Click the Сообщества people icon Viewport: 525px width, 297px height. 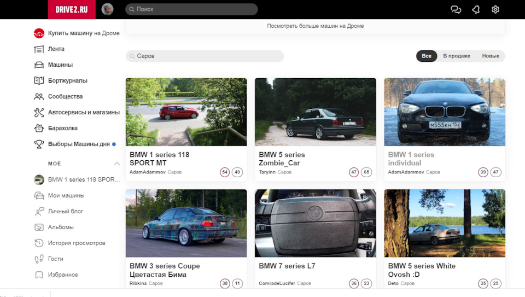pyautogui.click(x=39, y=96)
